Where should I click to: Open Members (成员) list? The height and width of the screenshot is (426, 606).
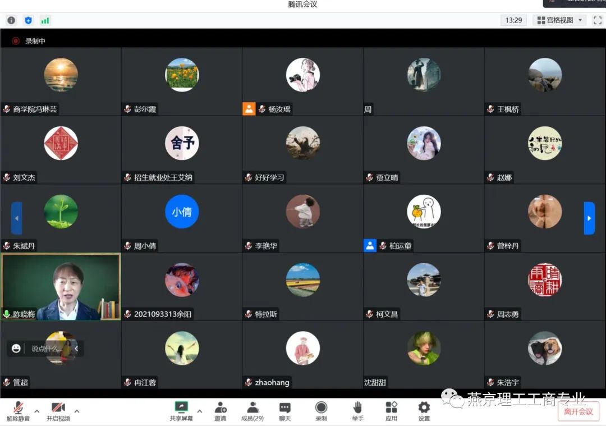pyautogui.click(x=252, y=411)
